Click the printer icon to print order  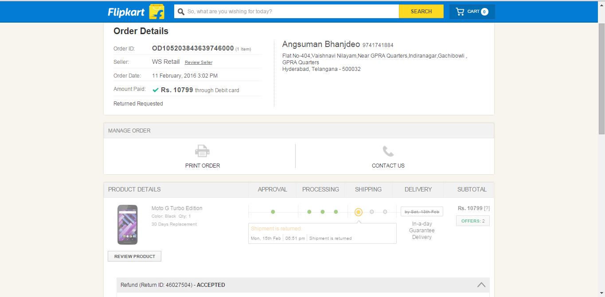pos(202,151)
